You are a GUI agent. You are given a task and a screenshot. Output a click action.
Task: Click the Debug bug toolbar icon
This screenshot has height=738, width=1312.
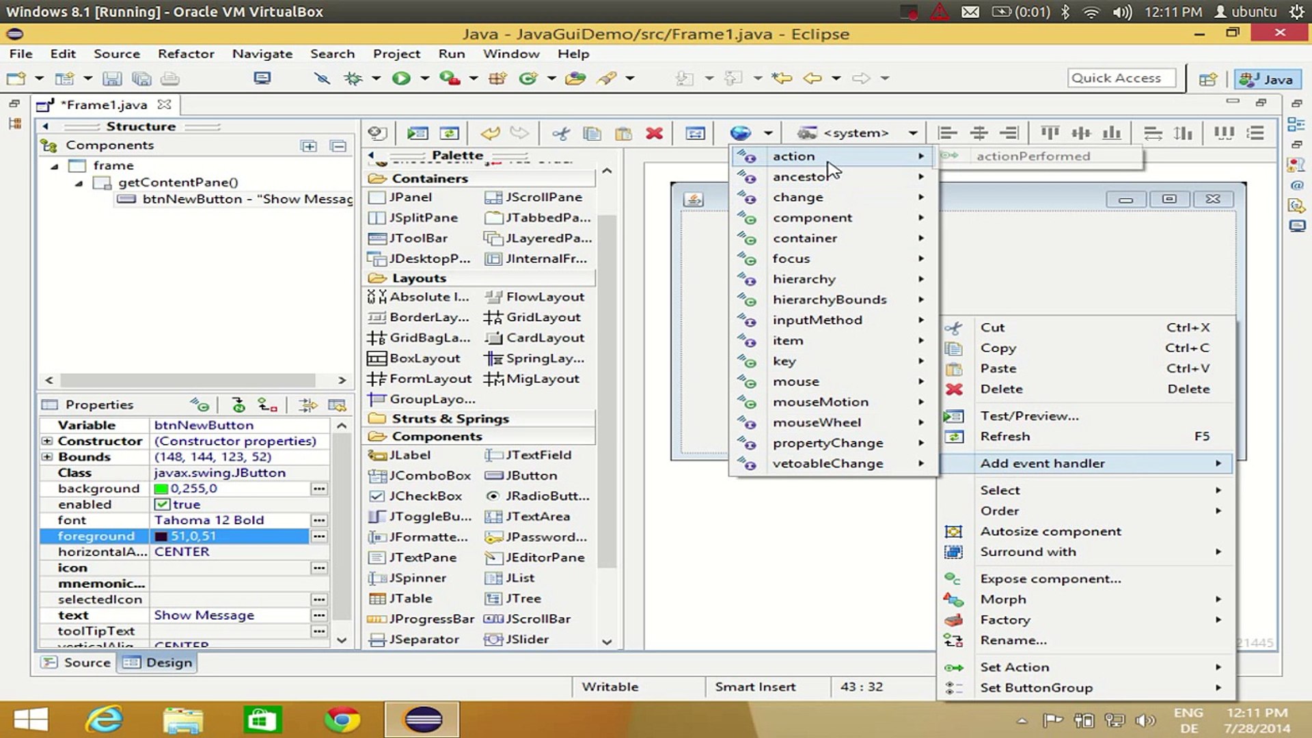coord(353,79)
